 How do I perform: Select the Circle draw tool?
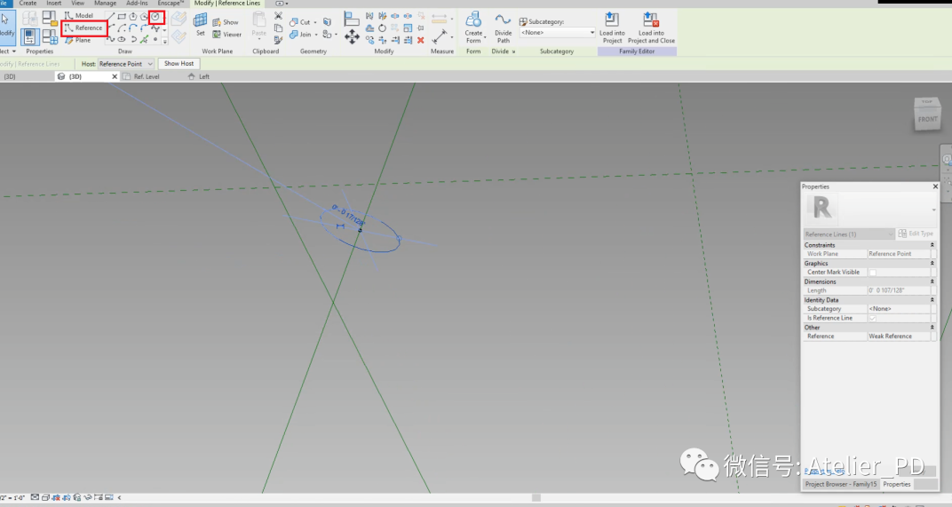(x=156, y=17)
